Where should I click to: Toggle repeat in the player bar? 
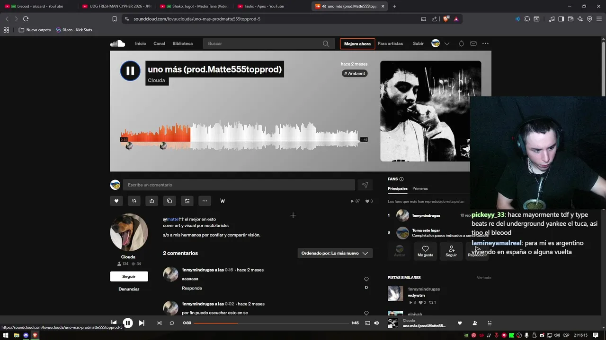tap(172, 323)
